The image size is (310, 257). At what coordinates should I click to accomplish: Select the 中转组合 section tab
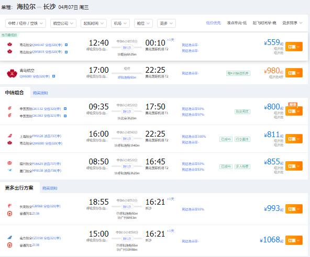[x=15, y=93]
